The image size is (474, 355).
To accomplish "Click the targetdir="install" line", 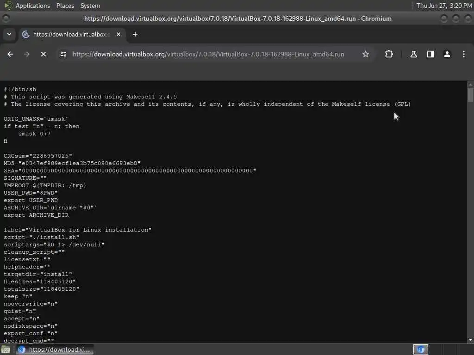I will 38,274.
